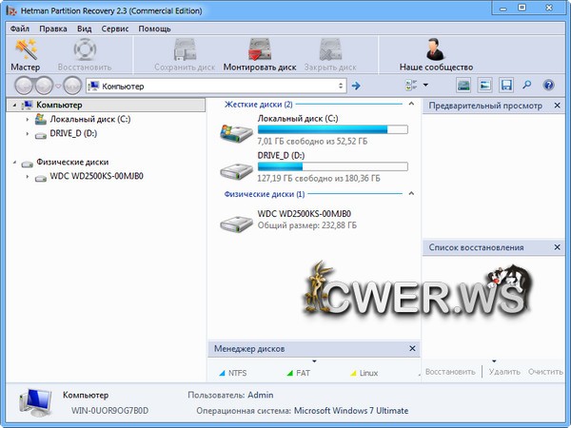This screenshot has width=571, height=428.
Task: Click the Монтировать диск toolbar button
Action: point(260,54)
